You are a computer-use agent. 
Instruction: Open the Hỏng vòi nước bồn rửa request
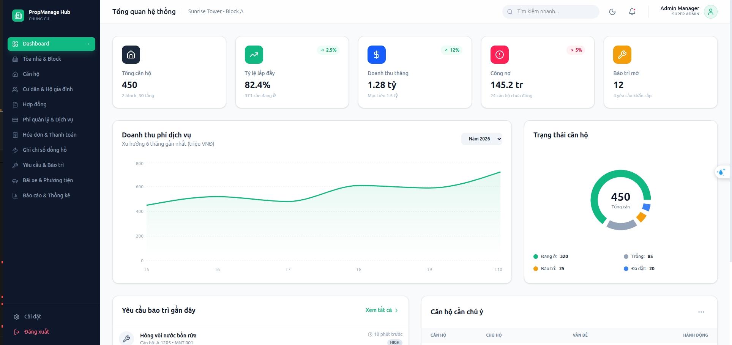(x=168, y=336)
